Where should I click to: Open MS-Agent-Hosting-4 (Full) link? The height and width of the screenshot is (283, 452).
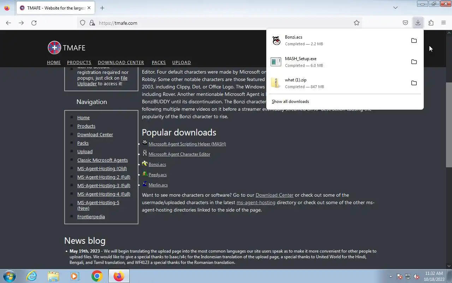pos(104,194)
